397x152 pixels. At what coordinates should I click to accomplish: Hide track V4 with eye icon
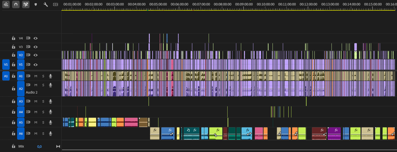(x=35, y=38)
